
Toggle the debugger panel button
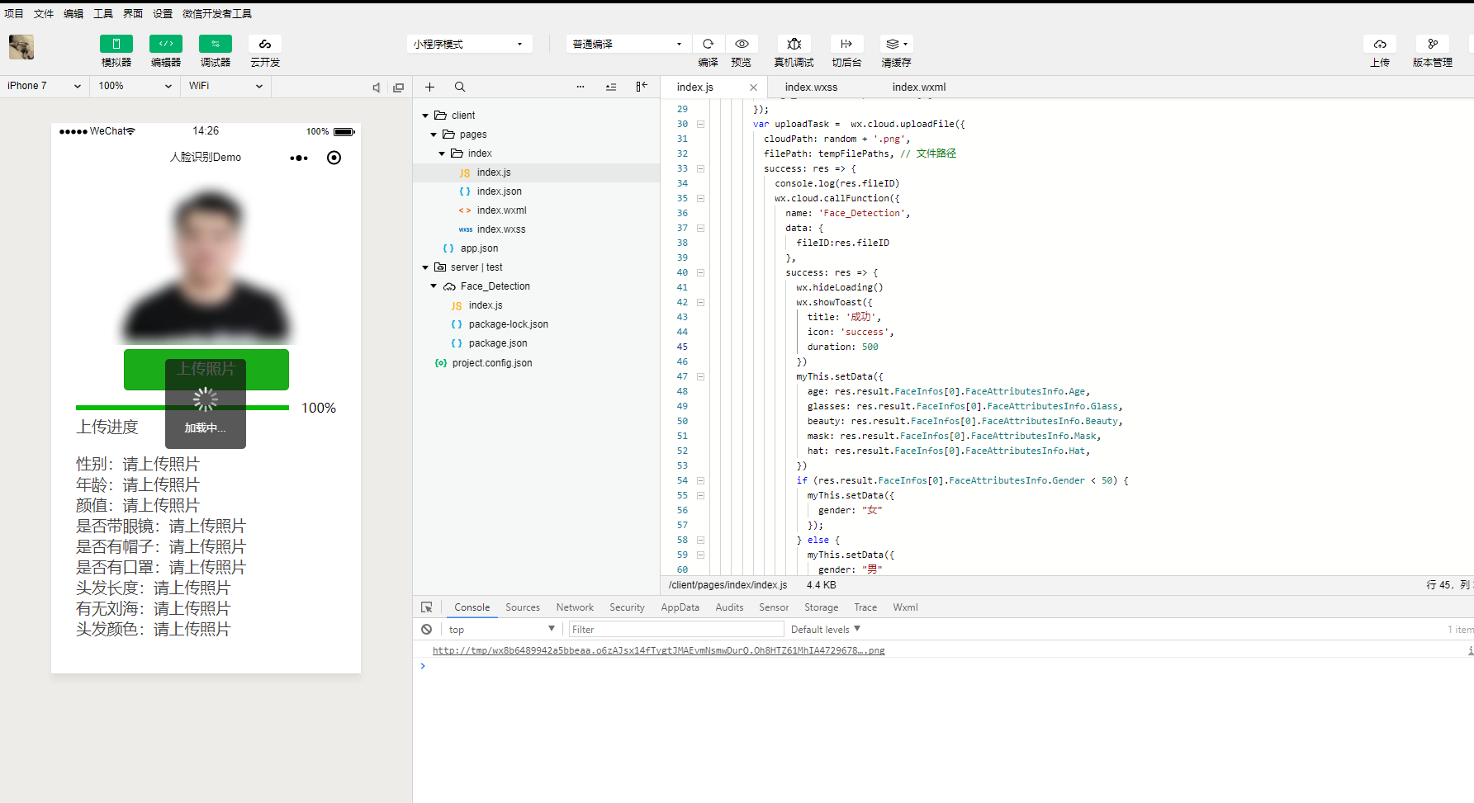click(216, 44)
